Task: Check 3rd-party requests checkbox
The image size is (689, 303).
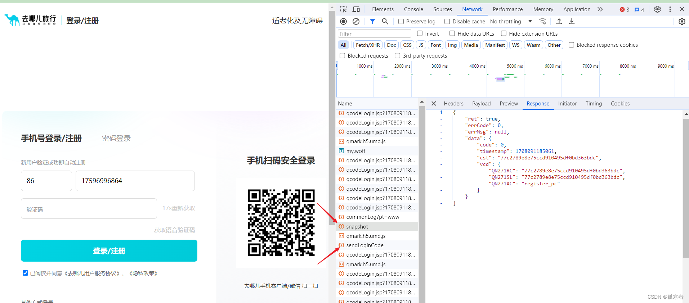Action: coord(398,56)
